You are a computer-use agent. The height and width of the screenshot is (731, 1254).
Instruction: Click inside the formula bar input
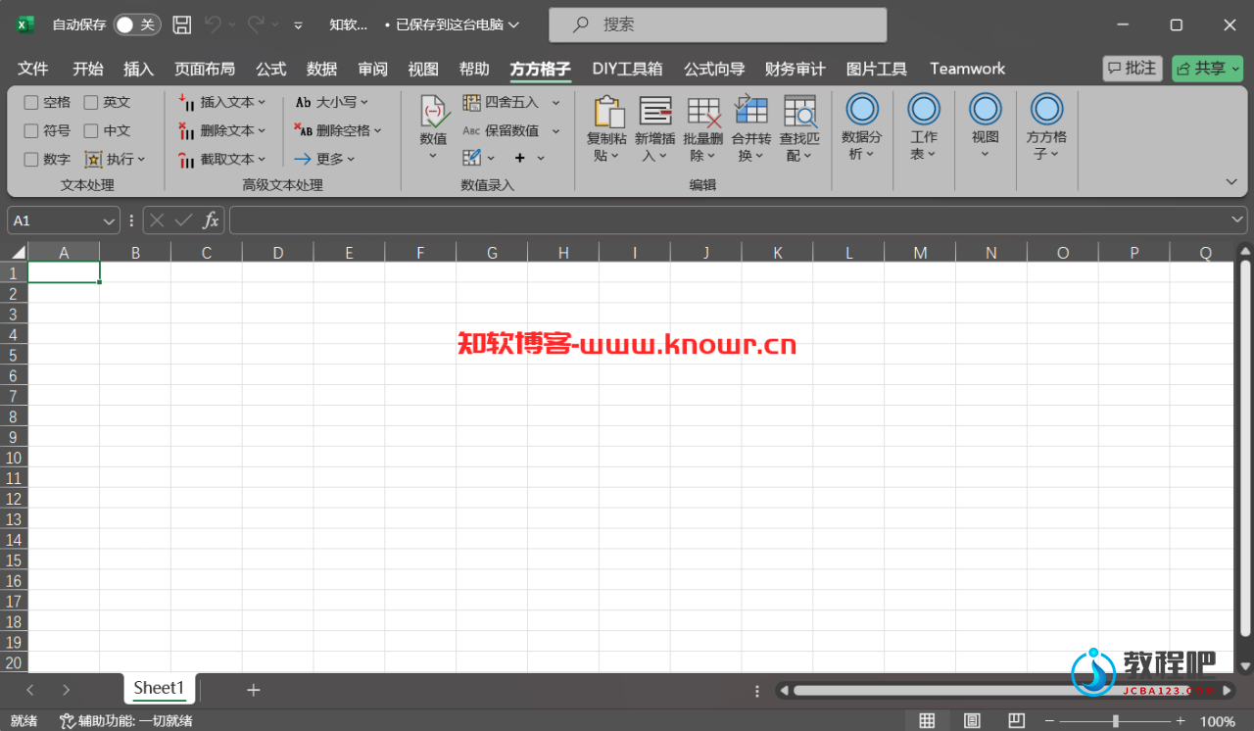click(728, 220)
